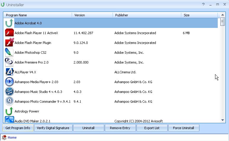The width and height of the screenshot is (229, 141).
Task: Click the ALLPlayer V4.X icon
Action: pyautogui.click(x=9, y=72)
